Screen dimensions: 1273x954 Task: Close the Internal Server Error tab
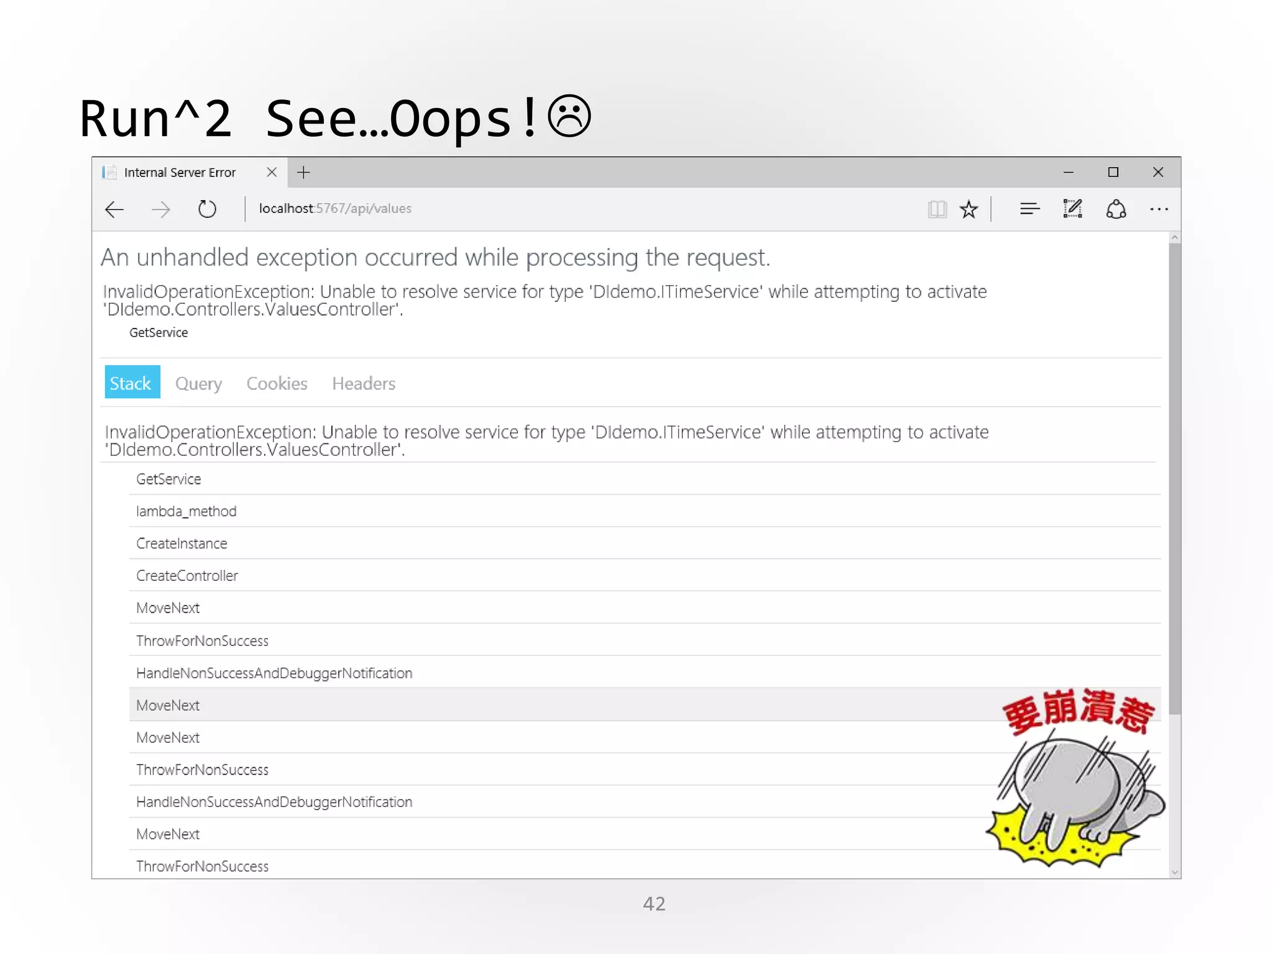coord(272,173)
